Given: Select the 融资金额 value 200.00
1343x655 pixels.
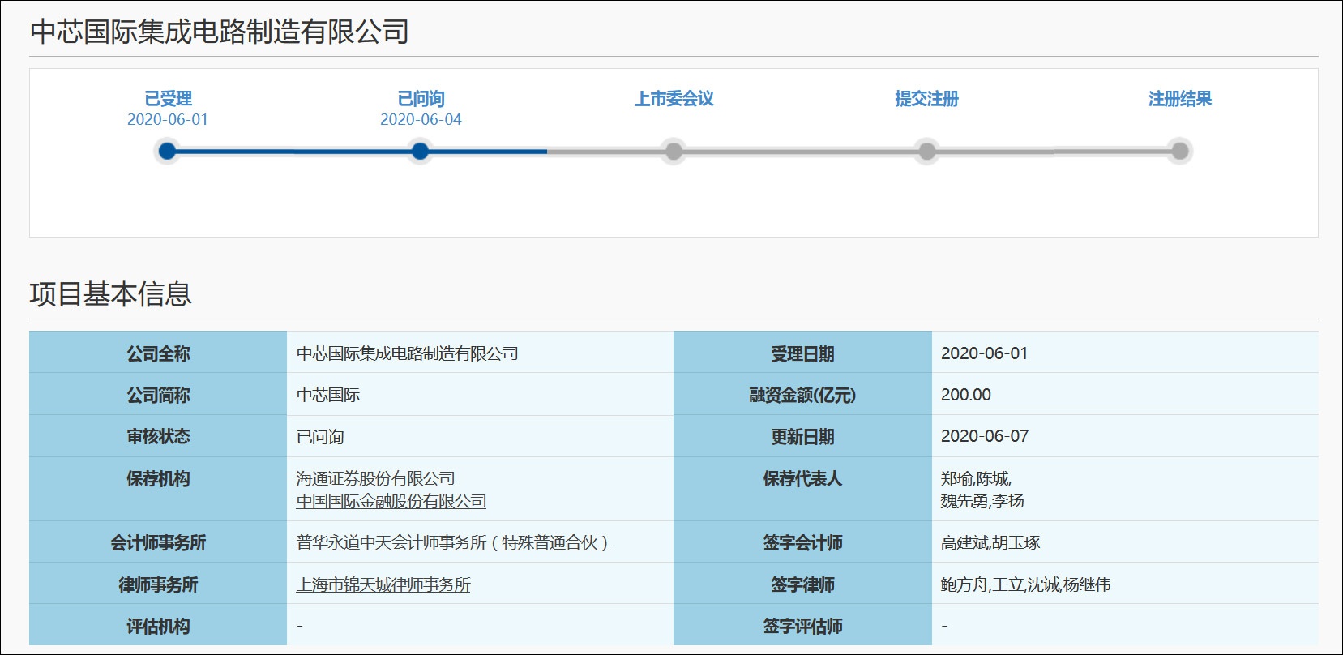Looking at the screenshot, I should click(x=966, y=395).
